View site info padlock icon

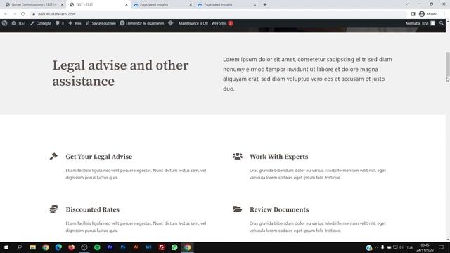pos(34,14)
